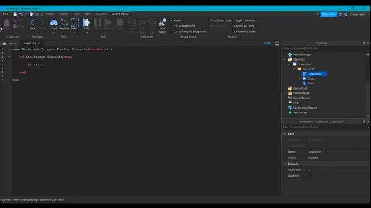
Task: Undock the Properties panel
Action: 364,121
